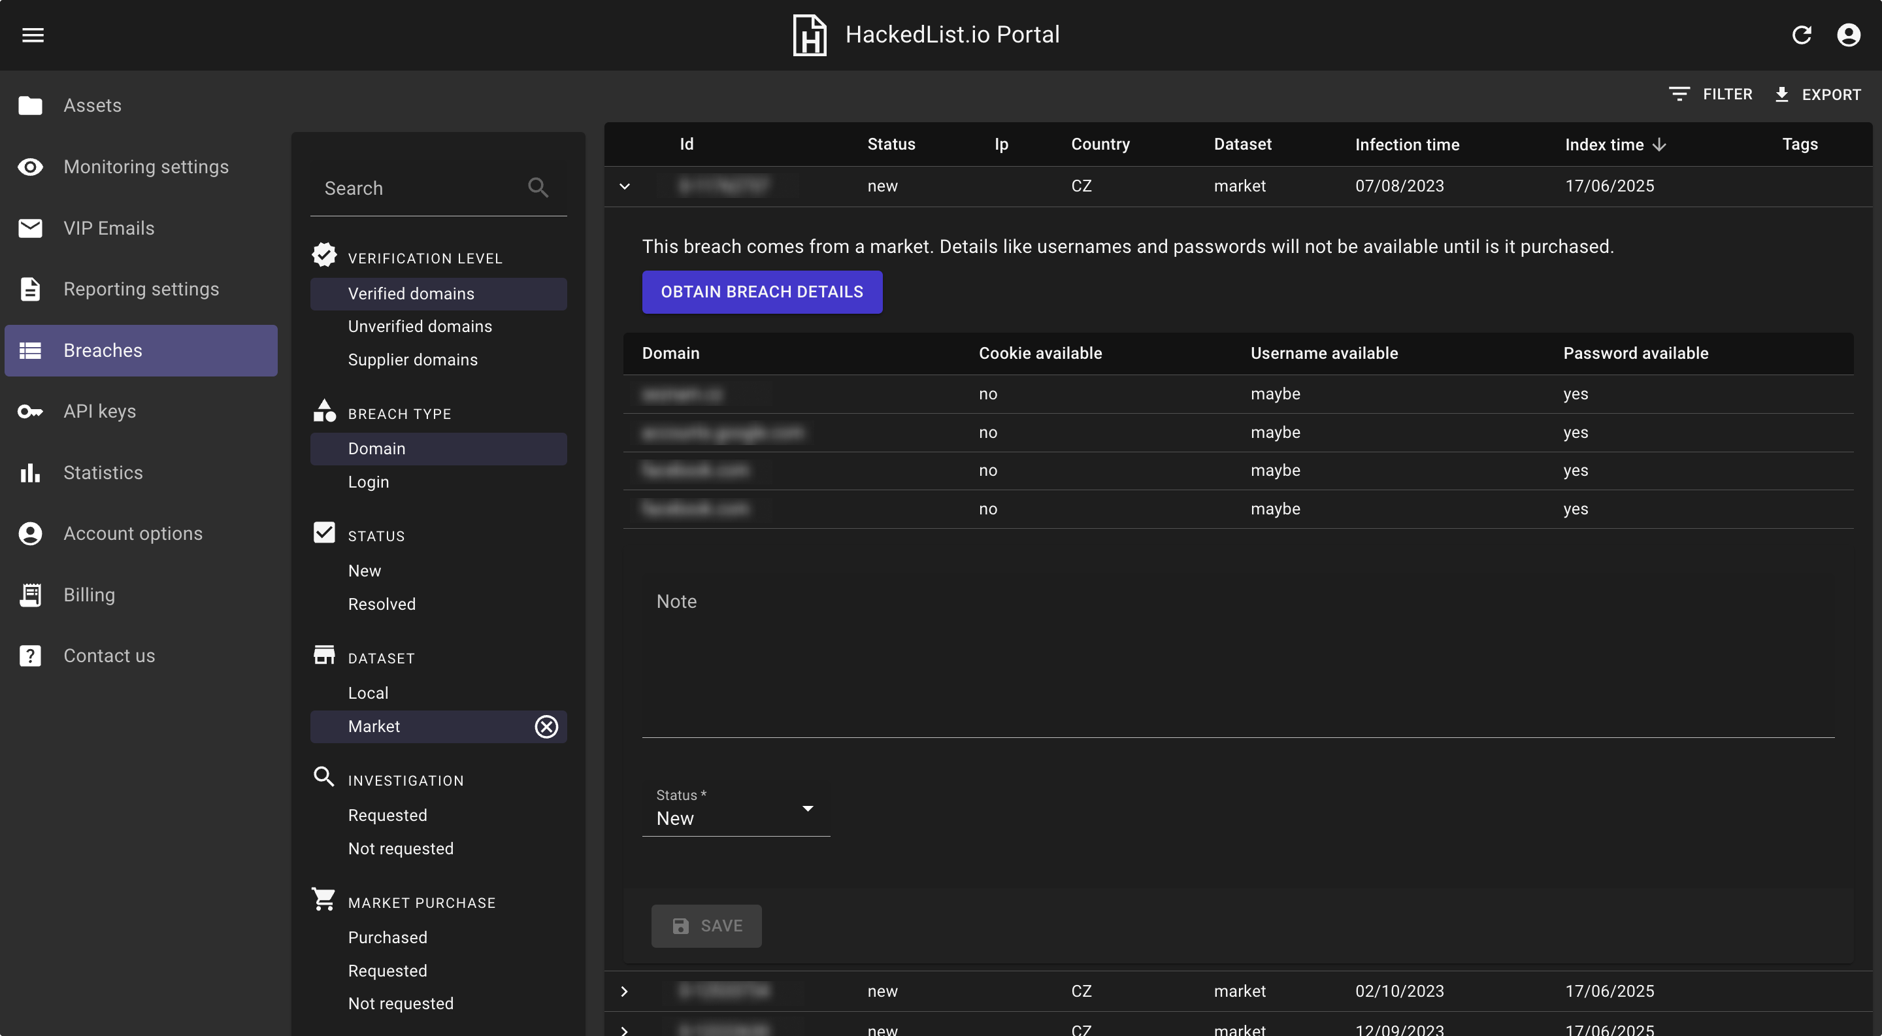
Task: Open Billing from the sidebar
Action: point(89,595)
